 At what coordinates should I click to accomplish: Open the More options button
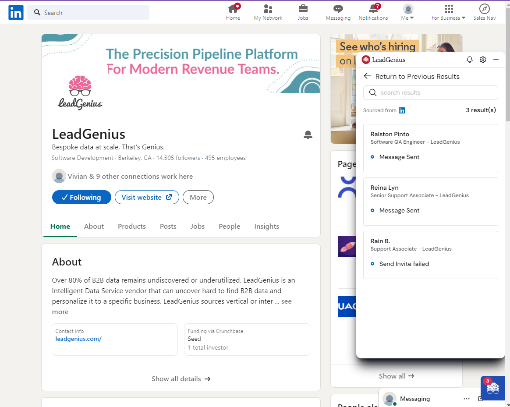point(198,197)
